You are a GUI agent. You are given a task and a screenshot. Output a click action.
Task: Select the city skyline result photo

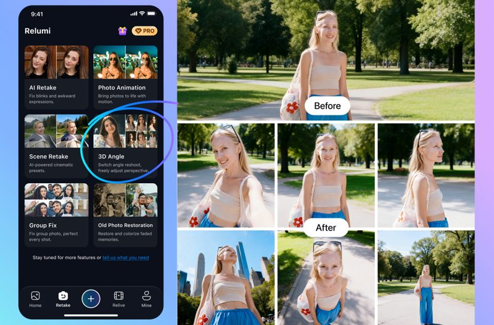(226, 277)
